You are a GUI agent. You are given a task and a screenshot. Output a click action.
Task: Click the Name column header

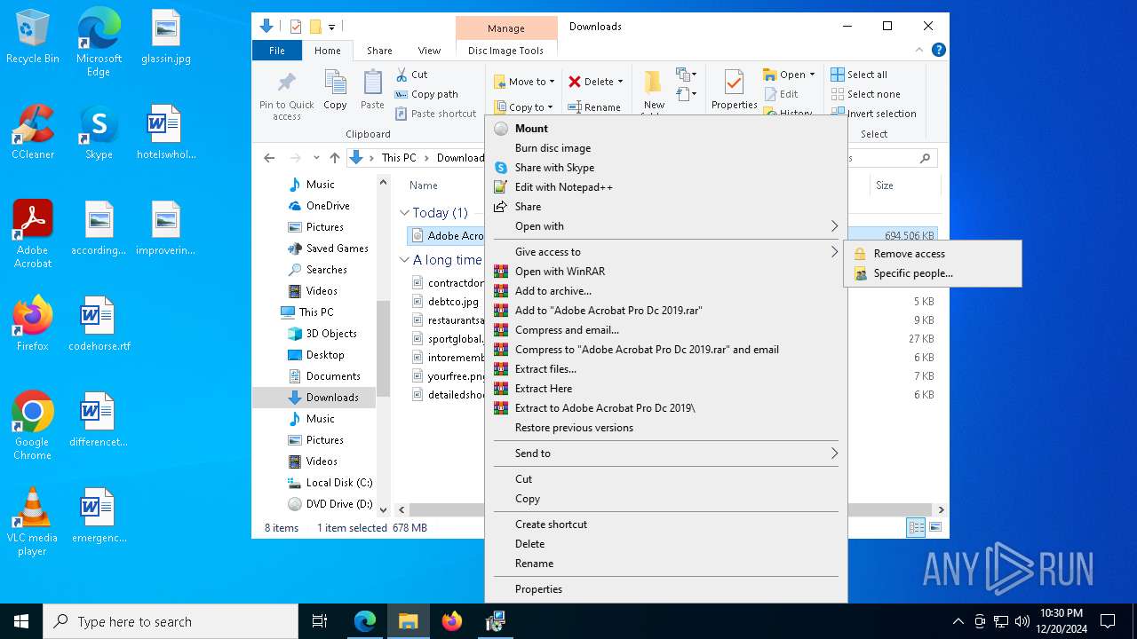[x=424, y=185]
